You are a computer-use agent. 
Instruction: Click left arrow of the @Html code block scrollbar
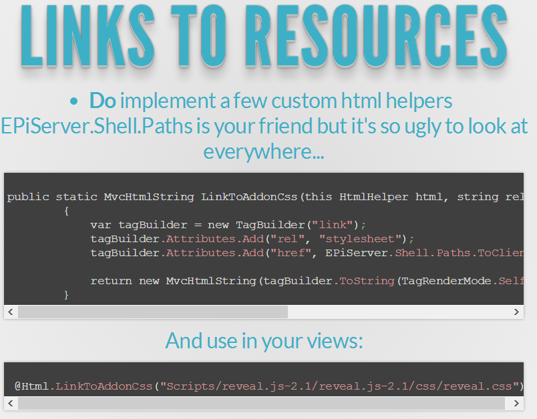pos(11,404)
